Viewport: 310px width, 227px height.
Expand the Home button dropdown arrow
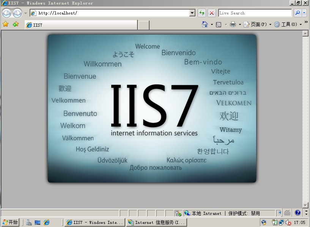(212, 25)
